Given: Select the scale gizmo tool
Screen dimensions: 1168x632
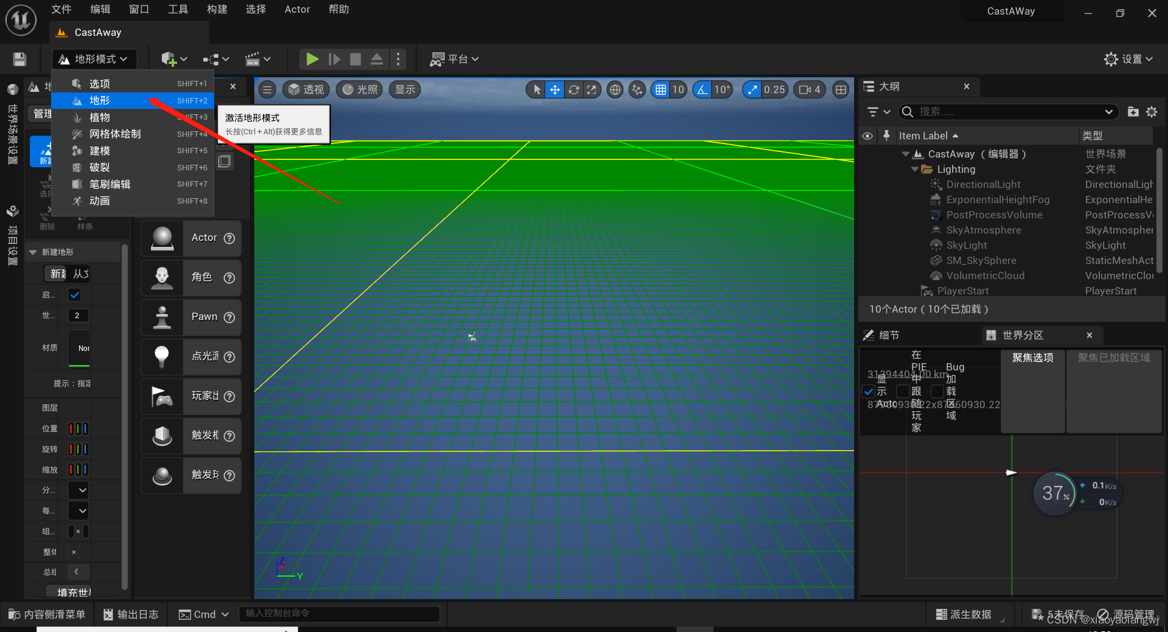Looking at the screenshot, I should [x=591, y=89].
